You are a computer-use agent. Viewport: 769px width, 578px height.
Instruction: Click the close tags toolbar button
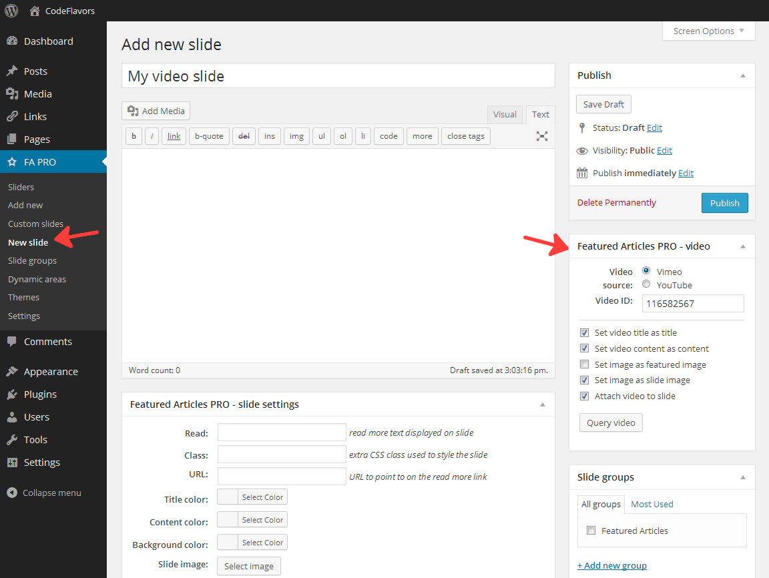click(x=466, y=136)
